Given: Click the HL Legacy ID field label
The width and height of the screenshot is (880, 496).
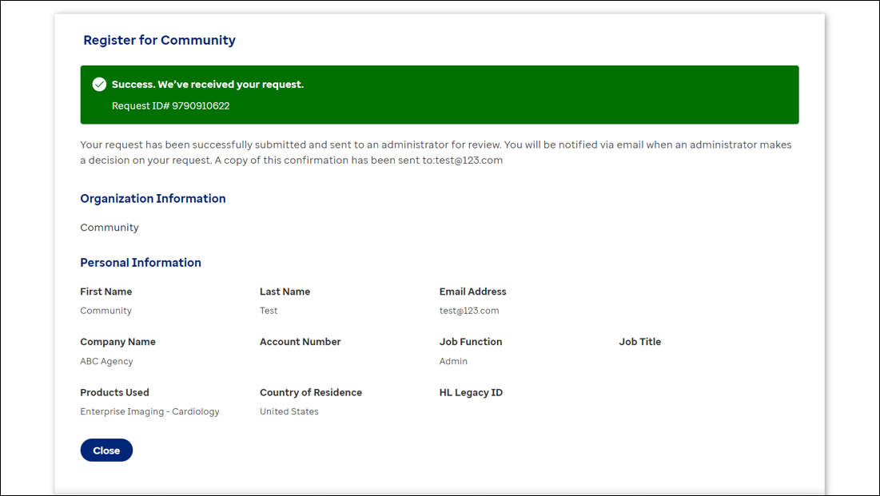Looking at the screenshot, I should tap(471, 392).
